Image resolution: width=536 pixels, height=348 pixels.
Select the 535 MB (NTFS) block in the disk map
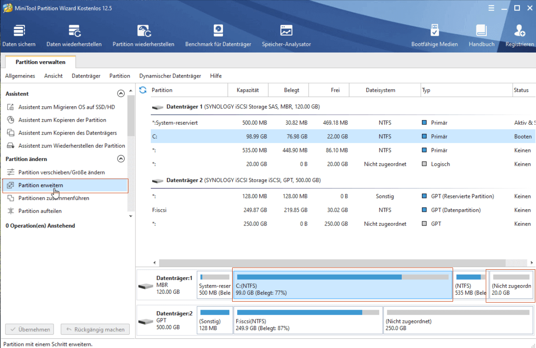[x=470, y=285]
